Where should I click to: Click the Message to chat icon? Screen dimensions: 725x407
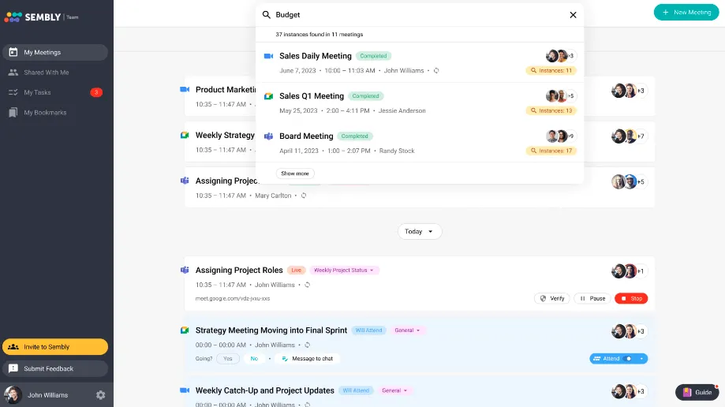(x=285, y=358)
